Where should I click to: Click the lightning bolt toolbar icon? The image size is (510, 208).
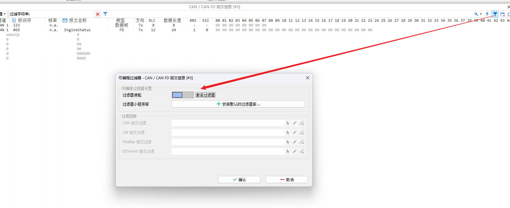pyautogui.click(x=487, y=14)
